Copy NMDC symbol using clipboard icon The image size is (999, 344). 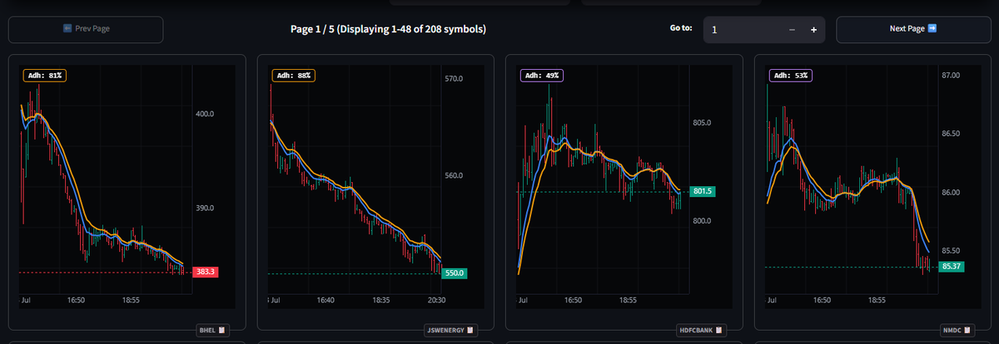969,331
